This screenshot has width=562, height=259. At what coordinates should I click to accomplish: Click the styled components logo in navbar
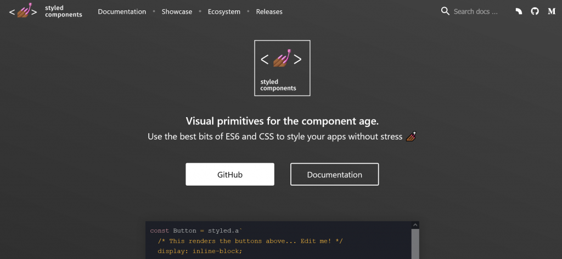(x=46, y=11)
